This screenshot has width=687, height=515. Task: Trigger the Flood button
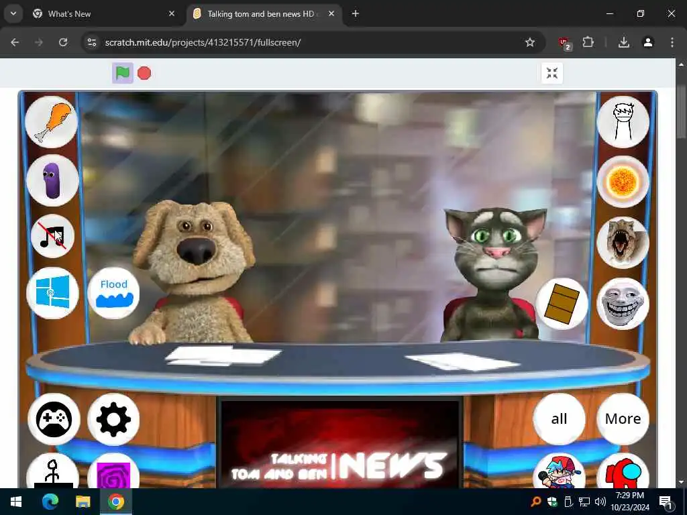(x=113, y=292)
